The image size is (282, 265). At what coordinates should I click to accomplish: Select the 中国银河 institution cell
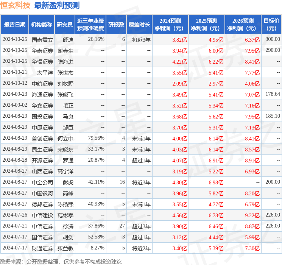click(x=42, y=193)
